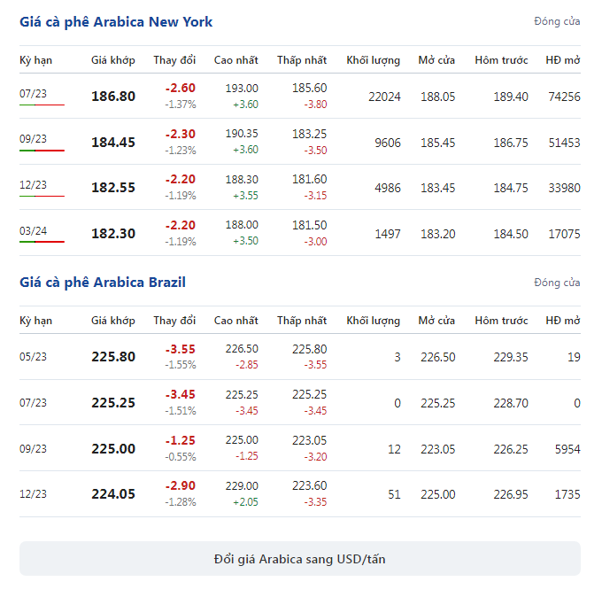
Task: Select the Brazil 12/23 contract term
Action: pyautogui.click(x=33, y=493)
